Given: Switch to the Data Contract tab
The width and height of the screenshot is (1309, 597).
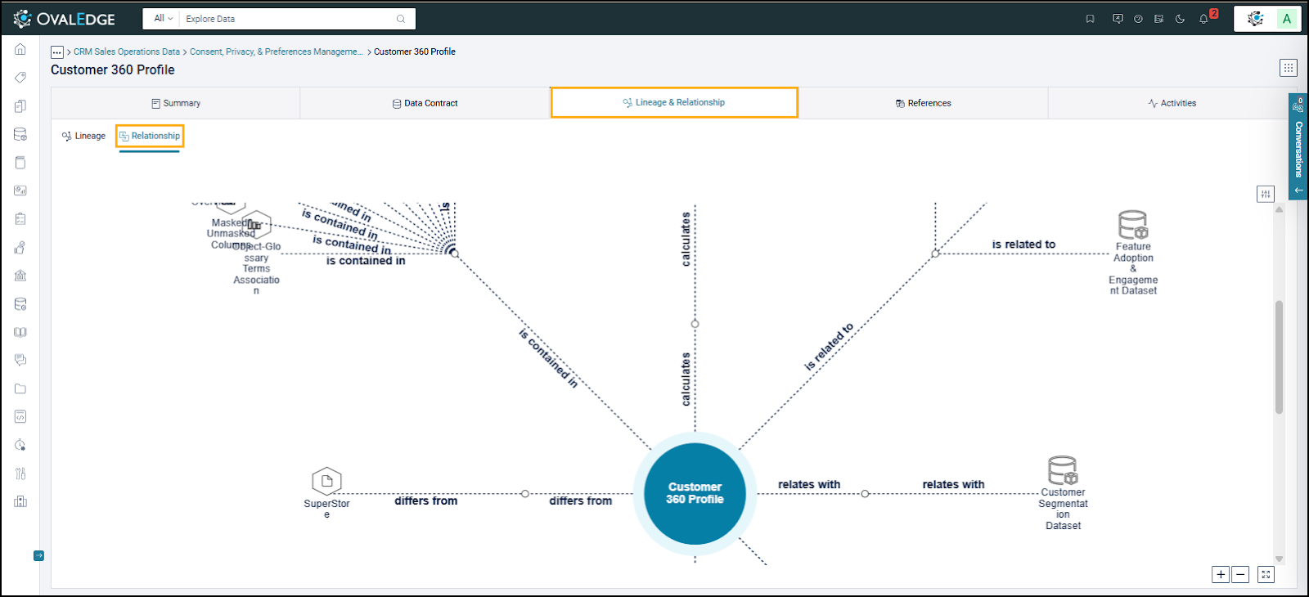Looking at the screenshot, I should [425, 103].
